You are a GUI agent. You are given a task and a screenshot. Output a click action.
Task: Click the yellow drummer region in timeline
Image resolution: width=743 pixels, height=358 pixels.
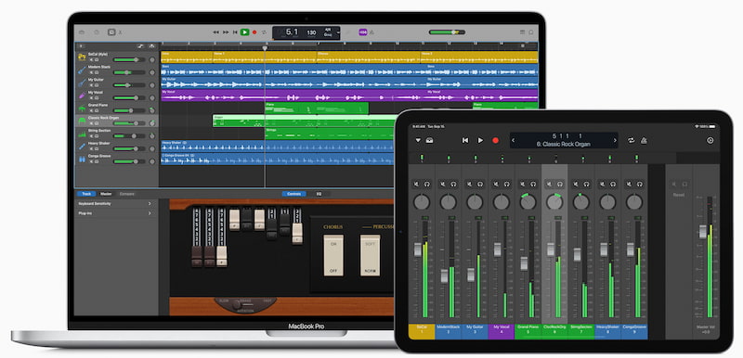(349, 58)
